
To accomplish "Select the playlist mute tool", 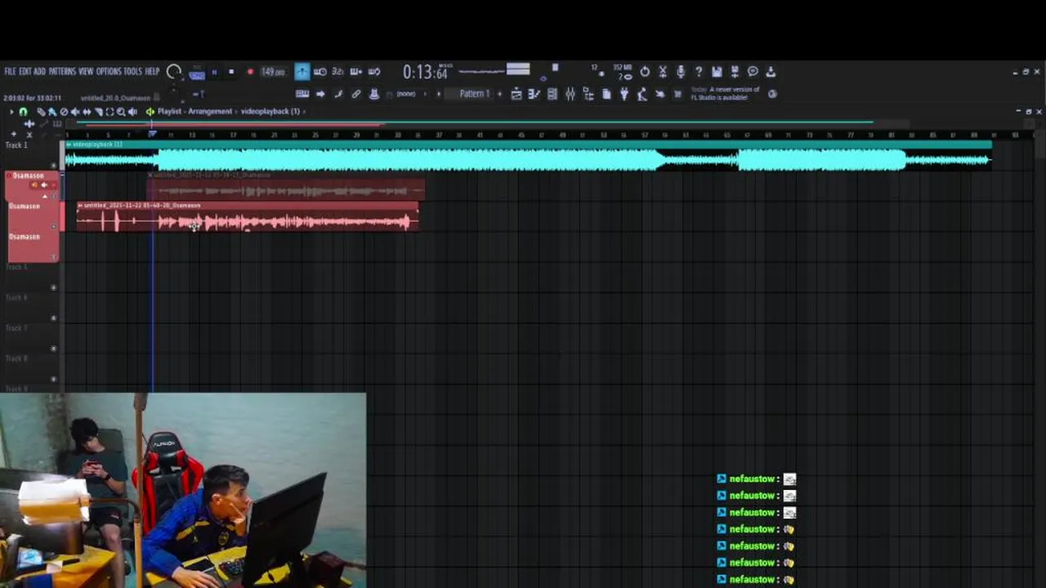I will coord(75,112).
